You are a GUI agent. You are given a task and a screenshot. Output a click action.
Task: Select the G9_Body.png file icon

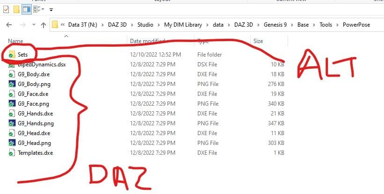[12, 84]
